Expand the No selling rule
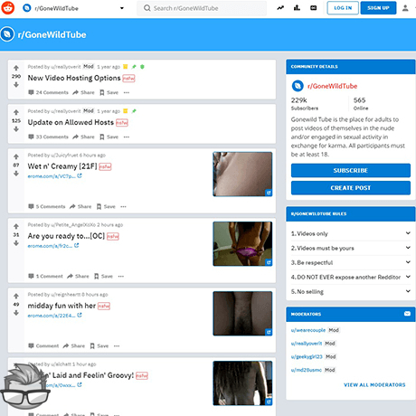The image size is (416, 416). tap(350, 291)
